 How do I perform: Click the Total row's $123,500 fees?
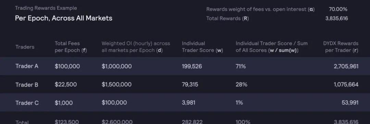click(x=67, y=122)
